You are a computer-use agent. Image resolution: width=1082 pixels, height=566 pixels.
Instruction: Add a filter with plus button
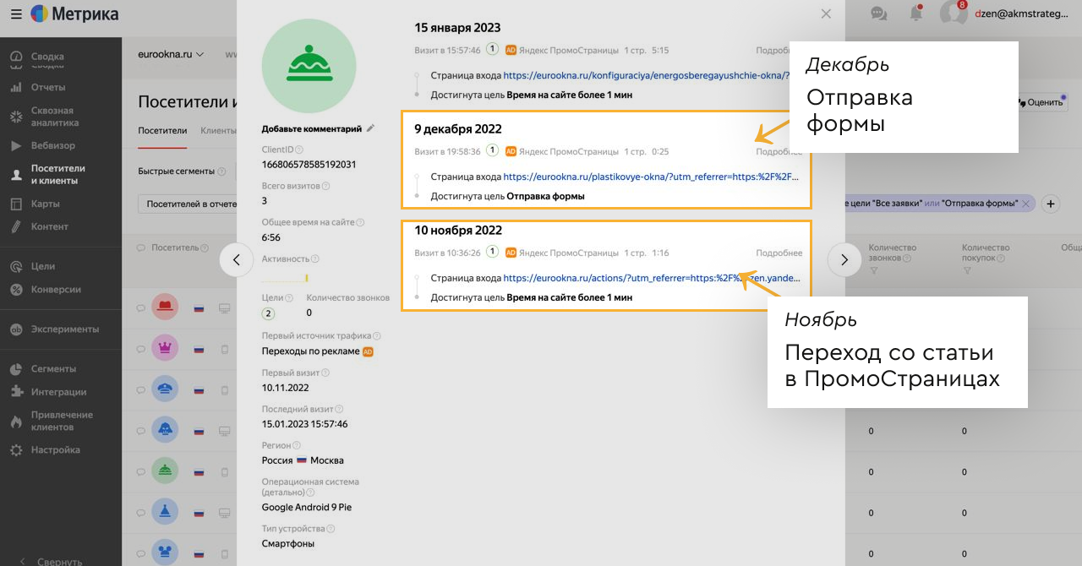point(1051,204)
